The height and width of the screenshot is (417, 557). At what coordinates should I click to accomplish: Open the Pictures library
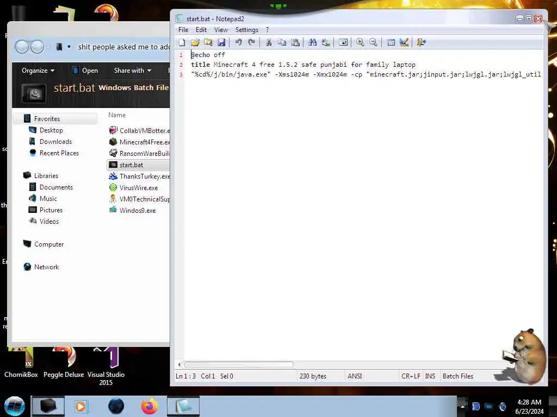pos(51,210)
